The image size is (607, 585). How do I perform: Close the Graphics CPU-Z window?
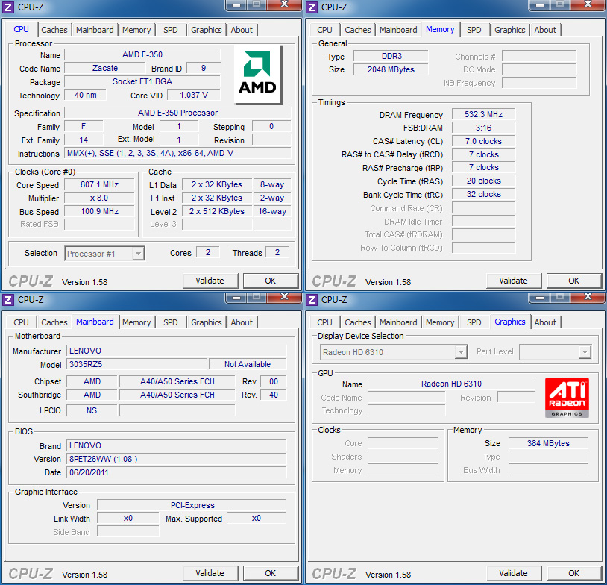click(589, 297)
